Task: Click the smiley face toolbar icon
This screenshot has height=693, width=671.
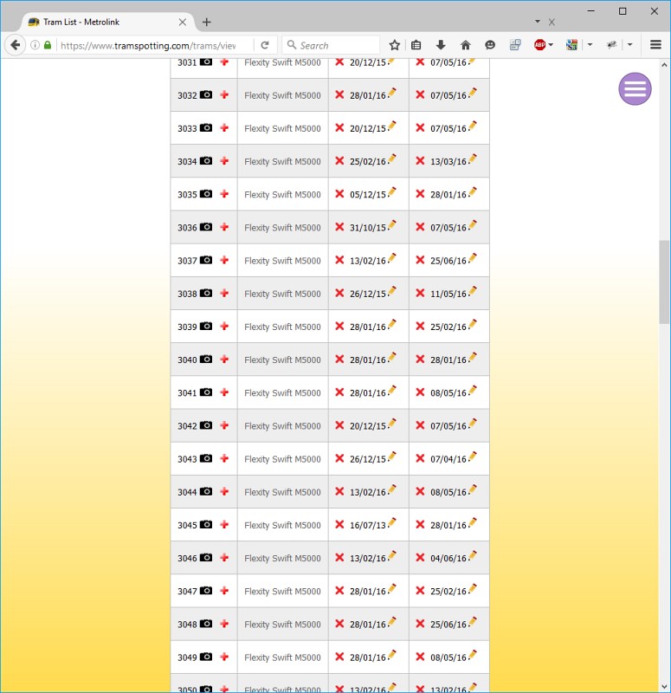Action: click(490, 45)
